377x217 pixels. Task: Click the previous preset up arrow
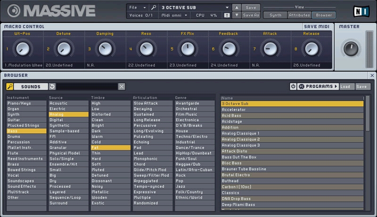pyautogui.click(x=237, y=8)
